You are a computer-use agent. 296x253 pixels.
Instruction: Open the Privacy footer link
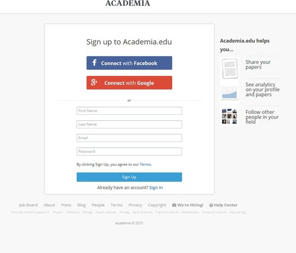click(135, 205)
